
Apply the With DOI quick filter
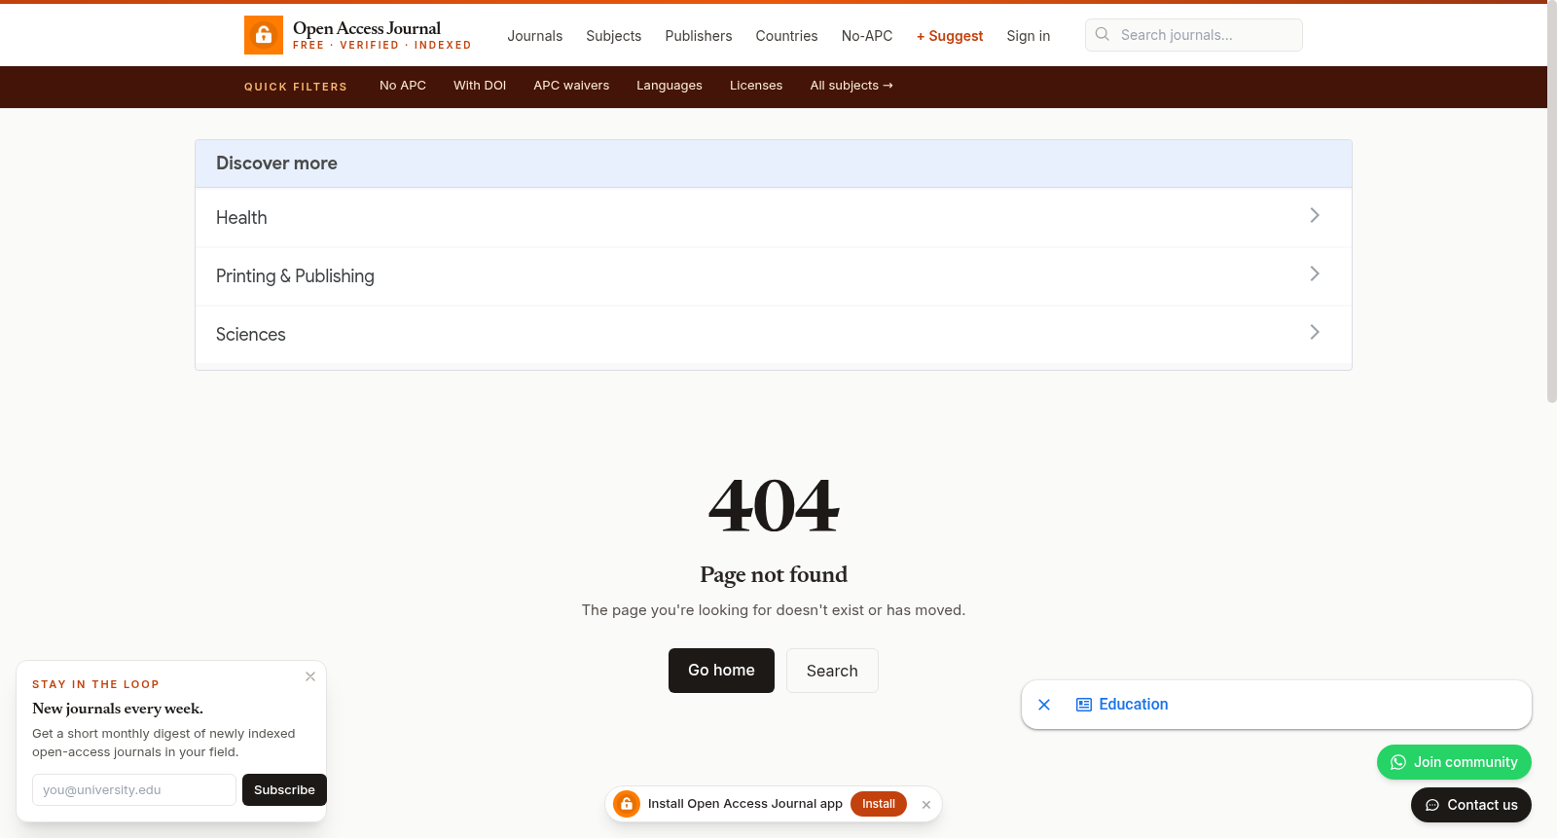pyautogui.click(x=480, y=86)
